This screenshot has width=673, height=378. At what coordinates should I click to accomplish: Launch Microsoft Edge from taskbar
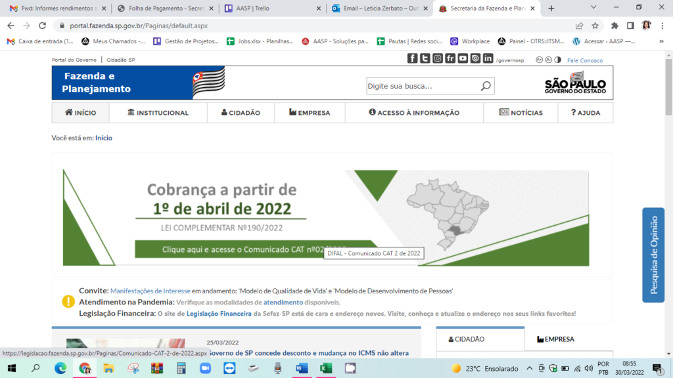click(x=60, y=368)
